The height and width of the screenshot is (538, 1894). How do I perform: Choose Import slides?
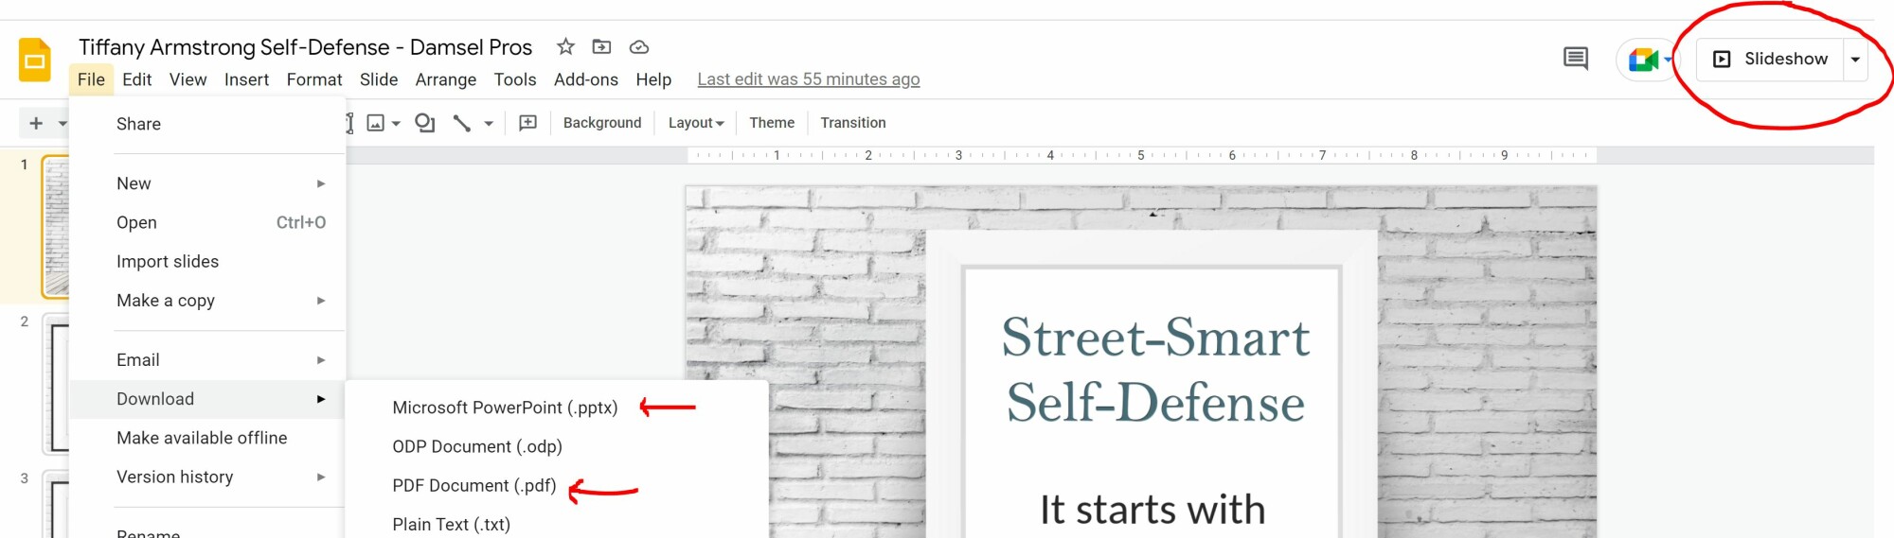[x=206, y=262]
